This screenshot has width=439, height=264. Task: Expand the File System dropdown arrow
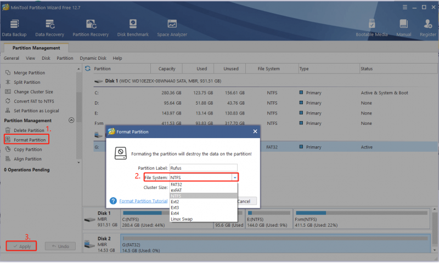(235, 177)
